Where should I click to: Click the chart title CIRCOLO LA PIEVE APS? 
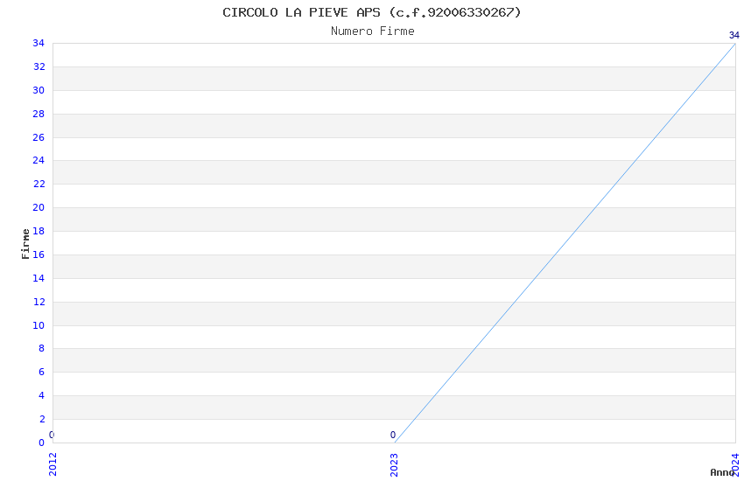[x=372, y=12]
